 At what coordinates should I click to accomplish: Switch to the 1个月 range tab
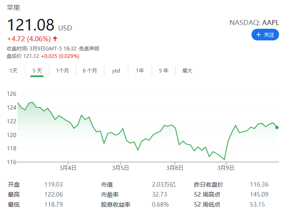pyautogui.click(x=62, y=71)
